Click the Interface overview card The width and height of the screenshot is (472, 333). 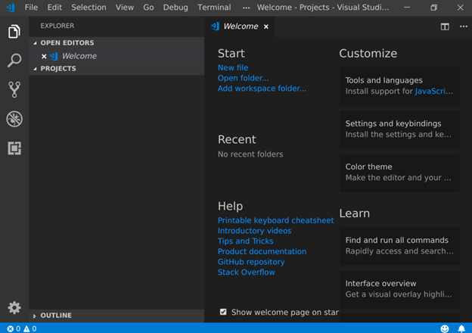tap(399, 289)
